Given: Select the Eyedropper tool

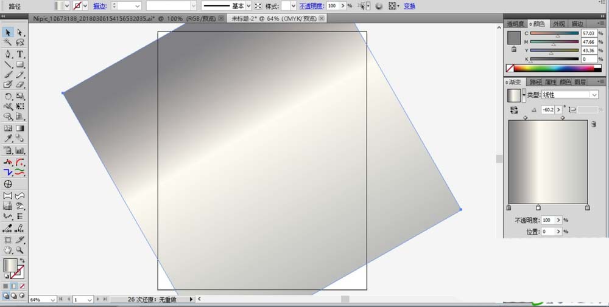Looking at the screenshot, I should tap(8, 139).
